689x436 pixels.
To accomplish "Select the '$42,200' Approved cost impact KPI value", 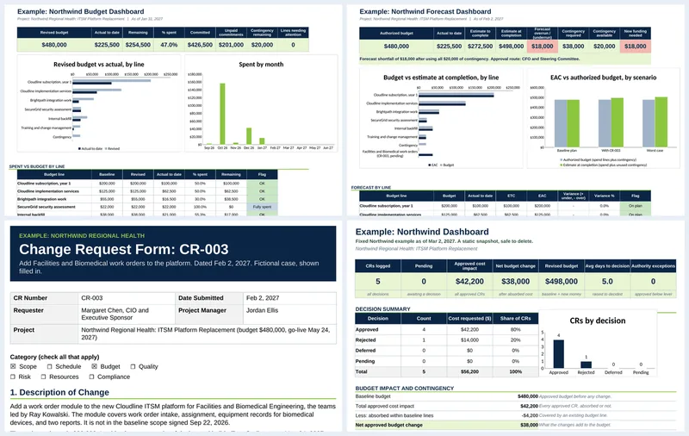I will [x=469, y=281].
